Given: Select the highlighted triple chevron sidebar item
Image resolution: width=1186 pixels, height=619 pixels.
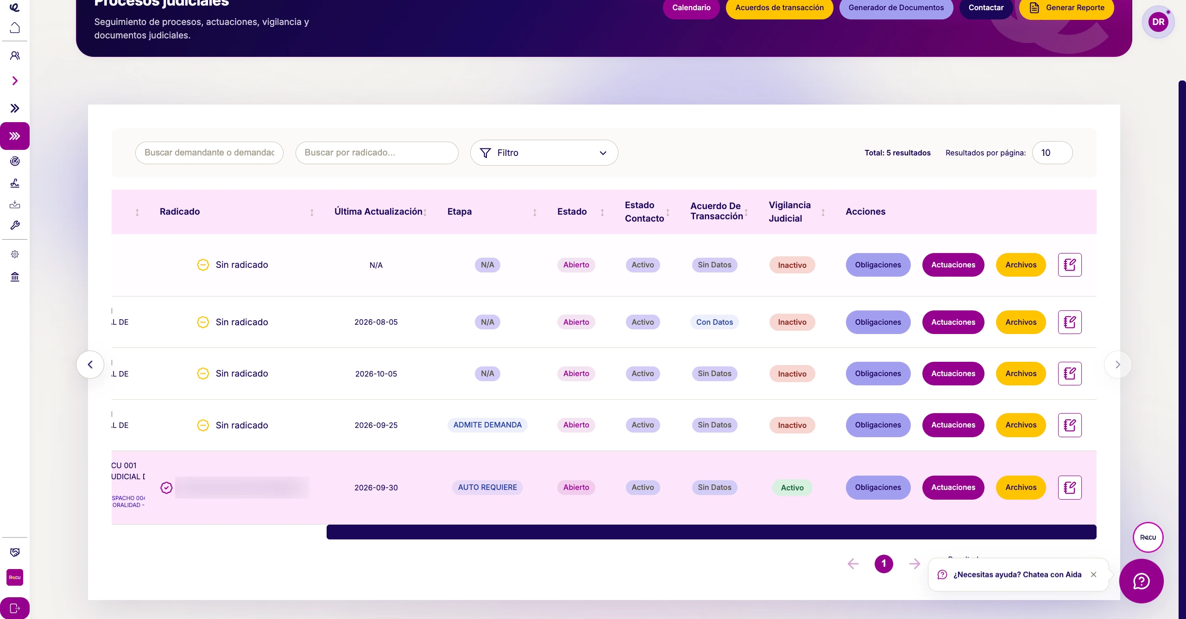Looking at the screenshot, I should click(x=15, y=136).
